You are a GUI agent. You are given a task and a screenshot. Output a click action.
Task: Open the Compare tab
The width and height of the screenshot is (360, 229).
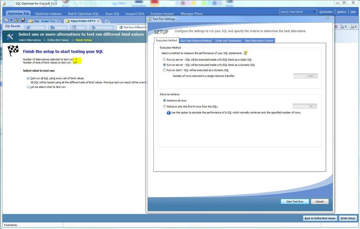pyautogui.click(x=58, y=27)
